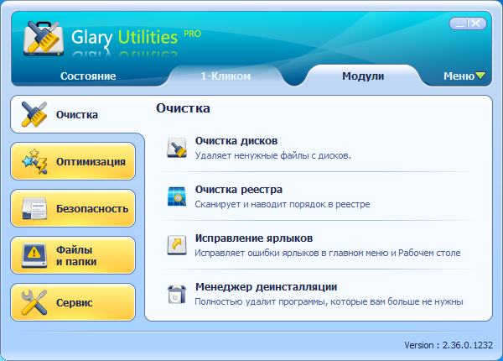503x361 pixels.
Task: Click the green arrow next to Меню
Action: pyautogui.click(x=480, y=76)
